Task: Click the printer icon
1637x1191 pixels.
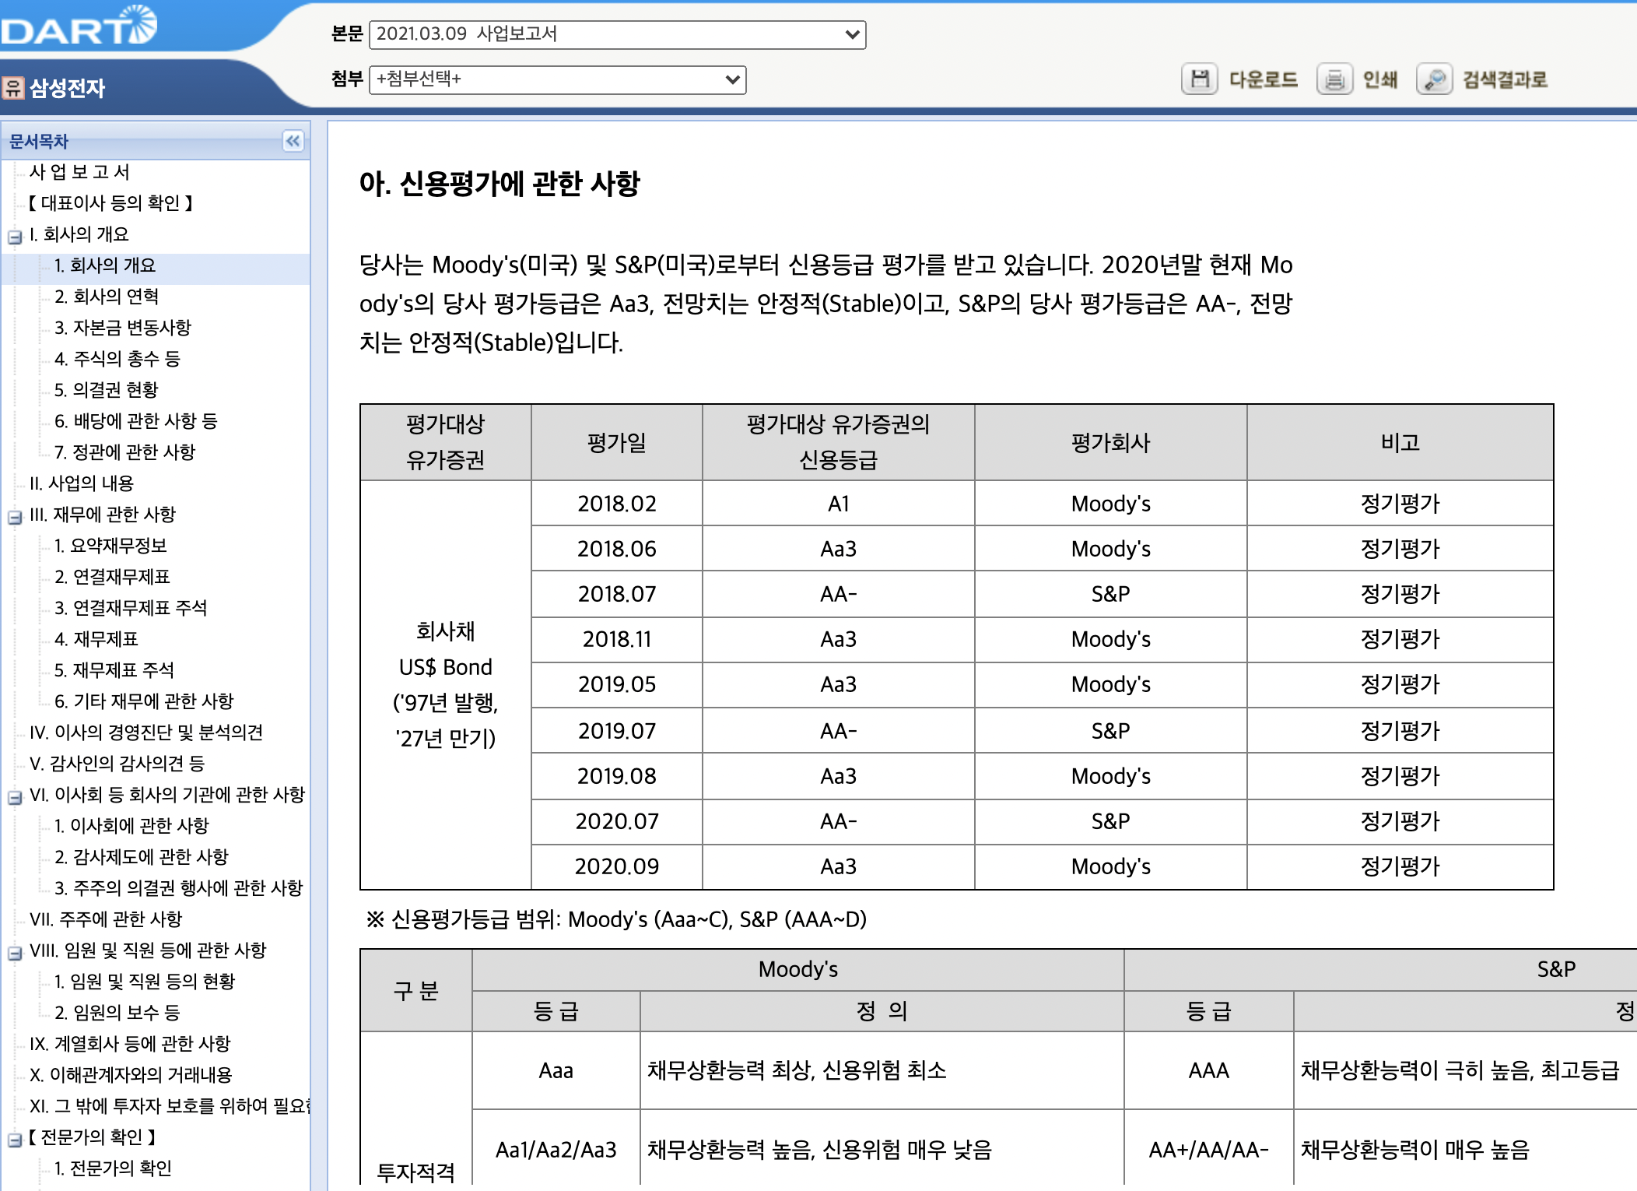Action: (x=1334, y=79)
